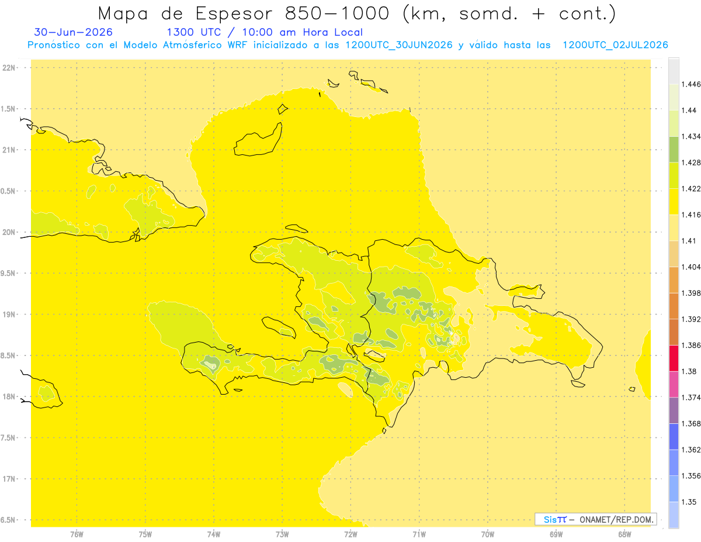Pick the red 1.38–1.386 legend swatch
The width and height of the screenshot is (701, 542).
click(674, 358)
